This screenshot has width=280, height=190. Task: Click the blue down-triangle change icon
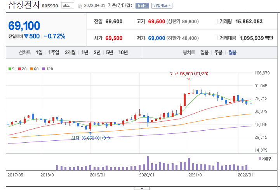26,36
